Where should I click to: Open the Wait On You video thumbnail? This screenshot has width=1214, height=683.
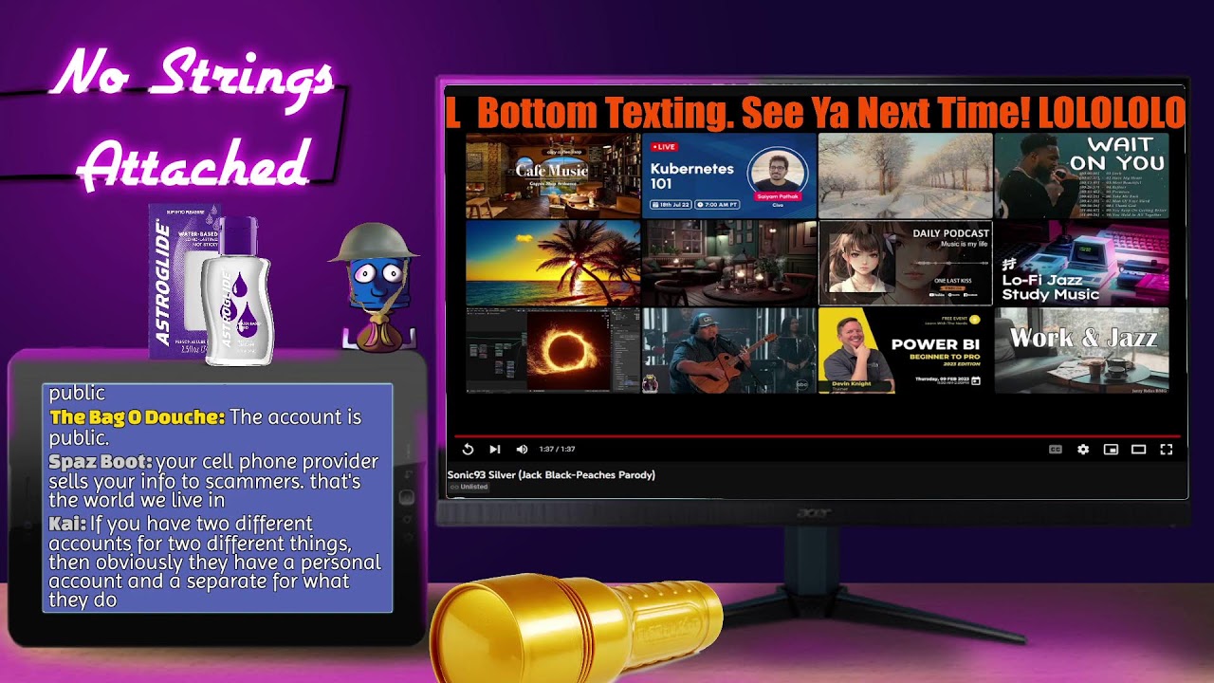[x=1081, y=176]
